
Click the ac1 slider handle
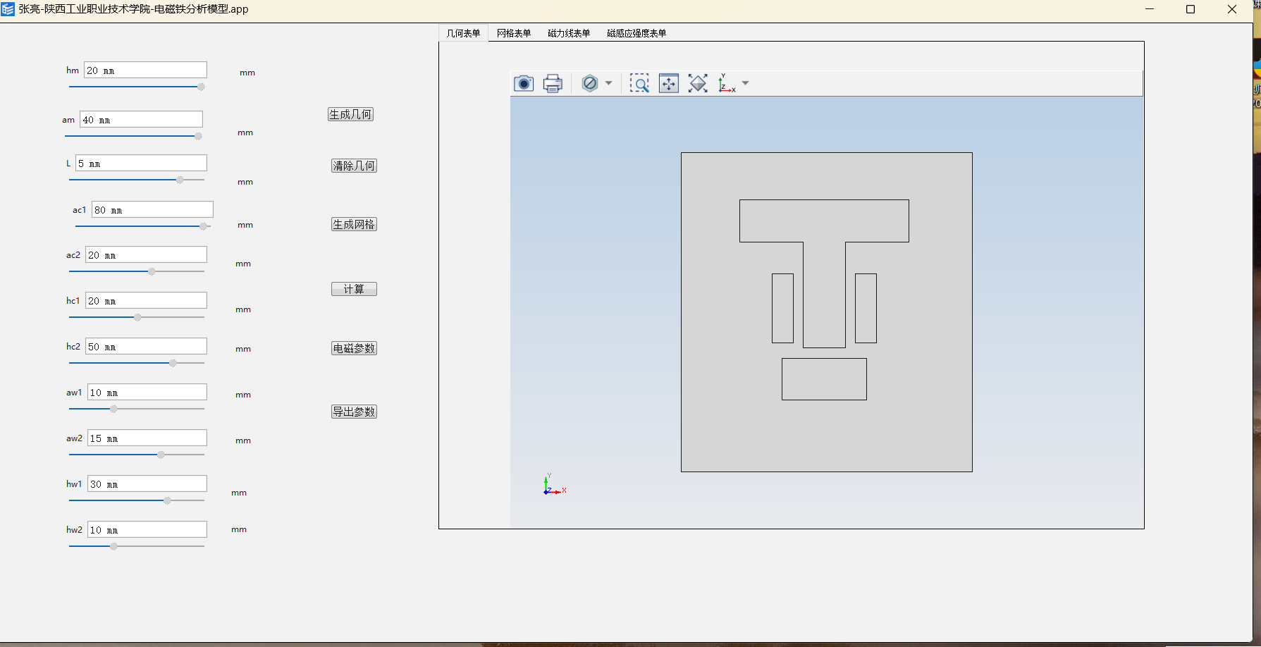203,226
